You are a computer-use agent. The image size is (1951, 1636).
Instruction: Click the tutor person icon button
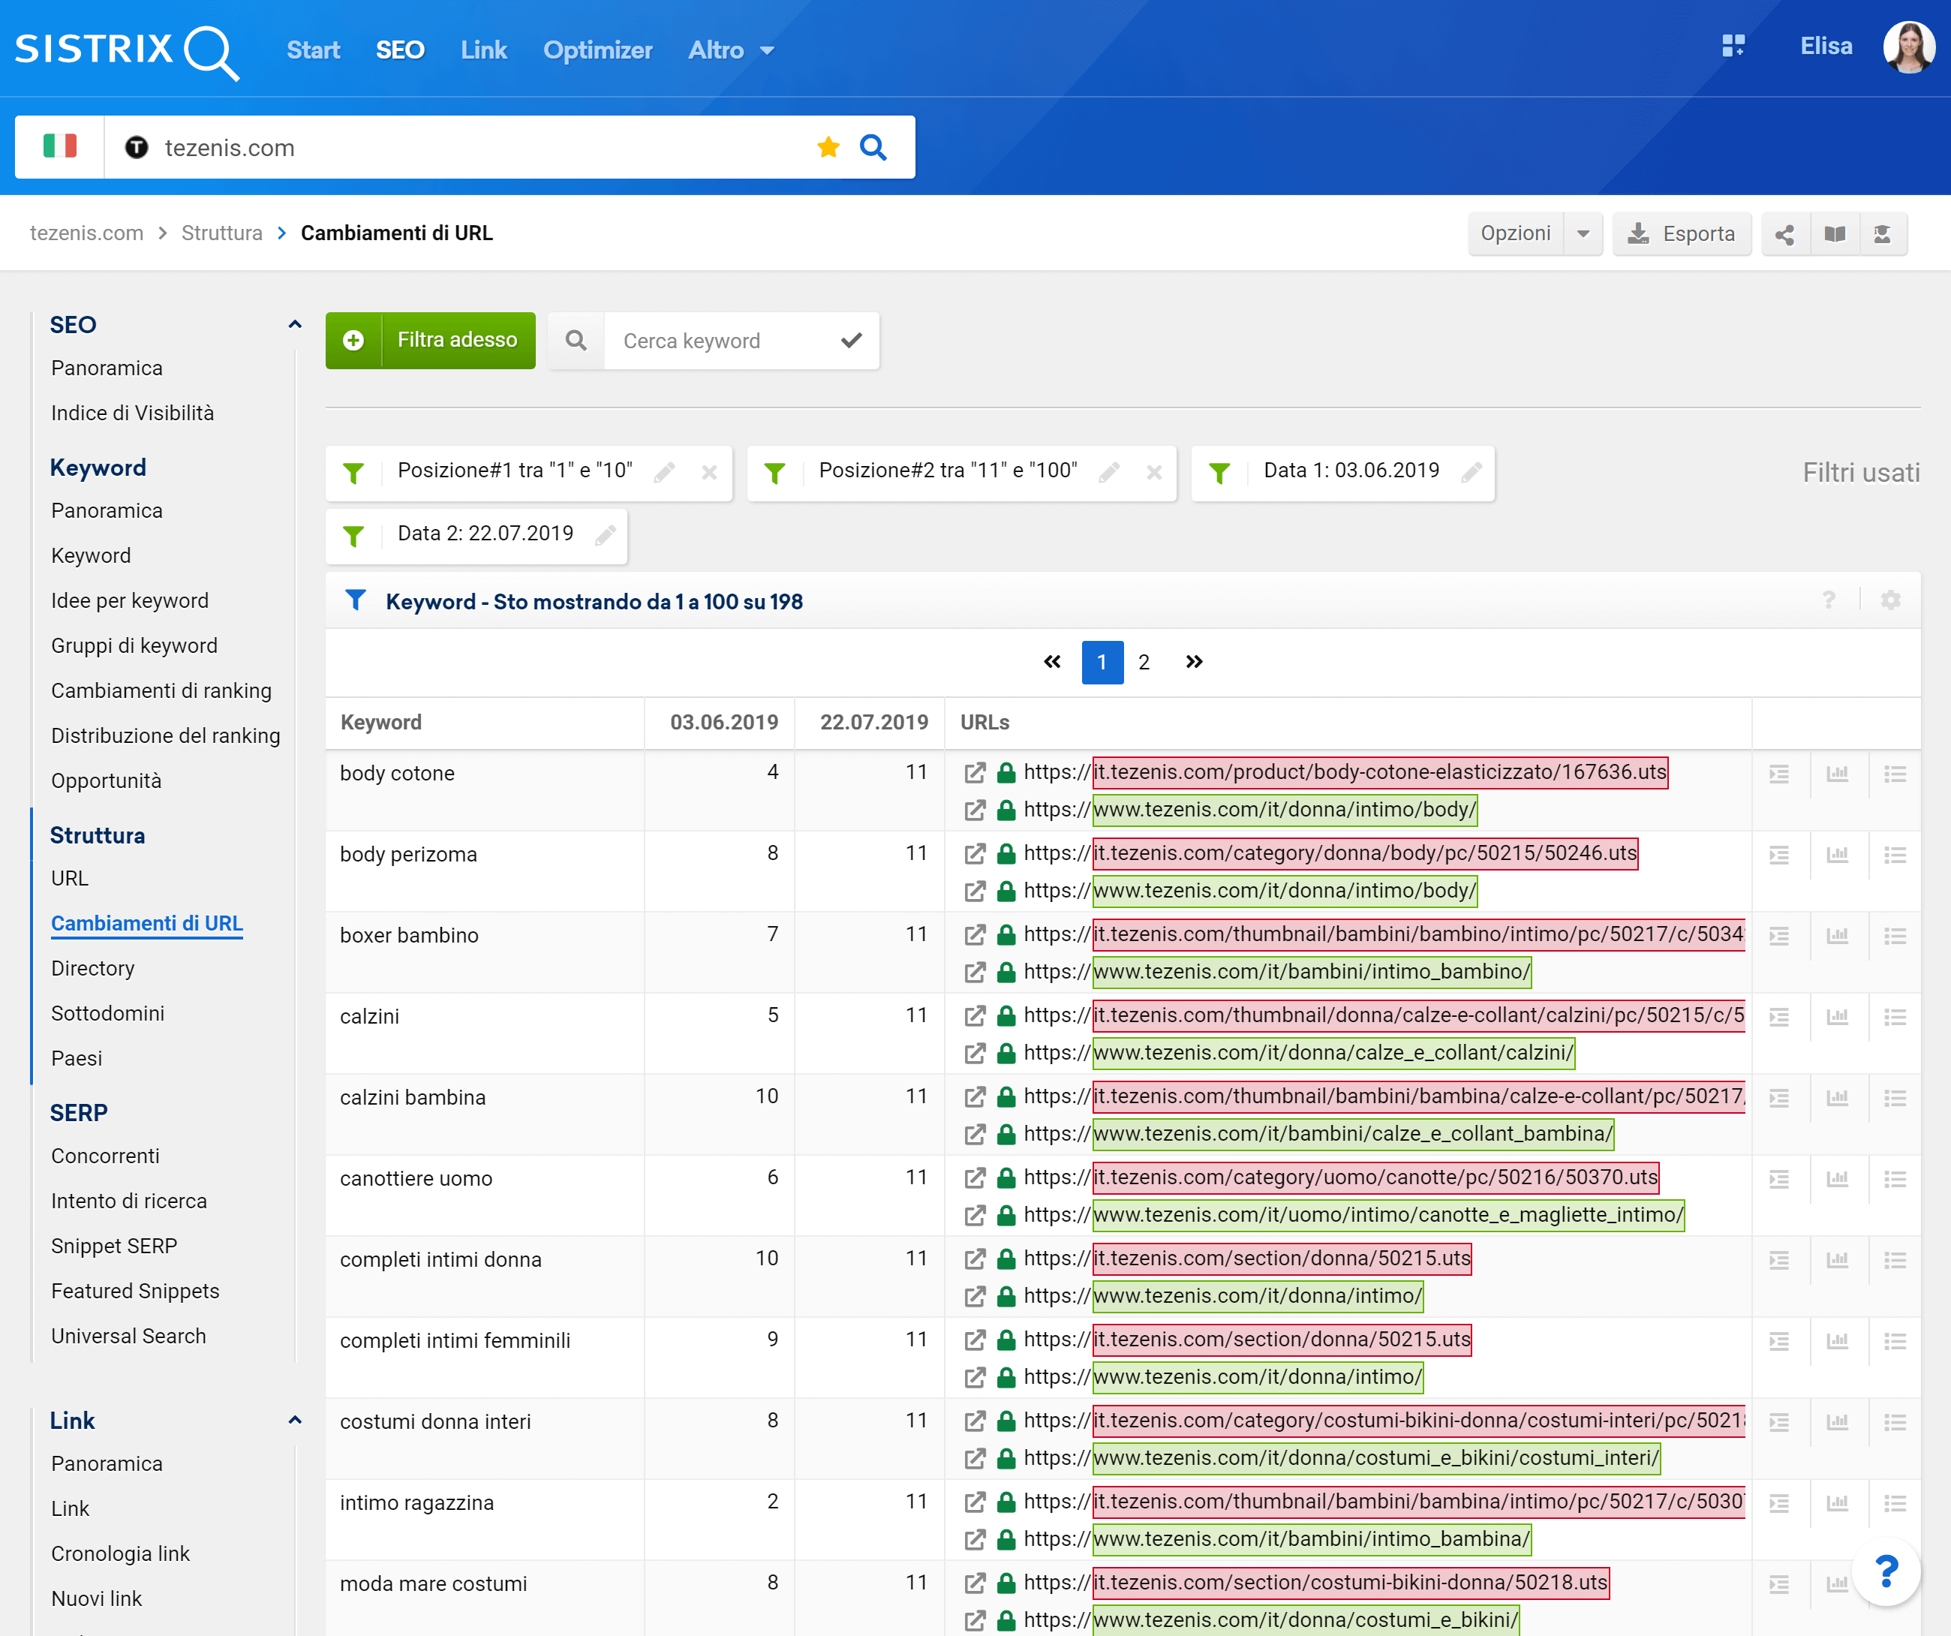[1882, 234]
